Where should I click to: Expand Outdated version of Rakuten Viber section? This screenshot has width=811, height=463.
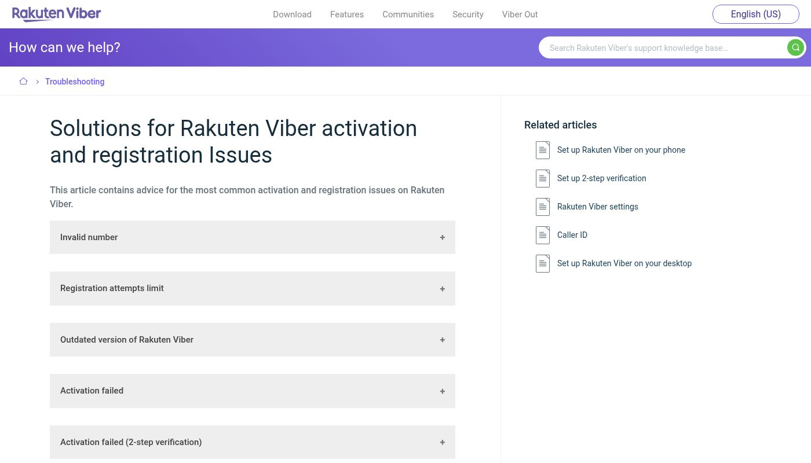(252, 340)
